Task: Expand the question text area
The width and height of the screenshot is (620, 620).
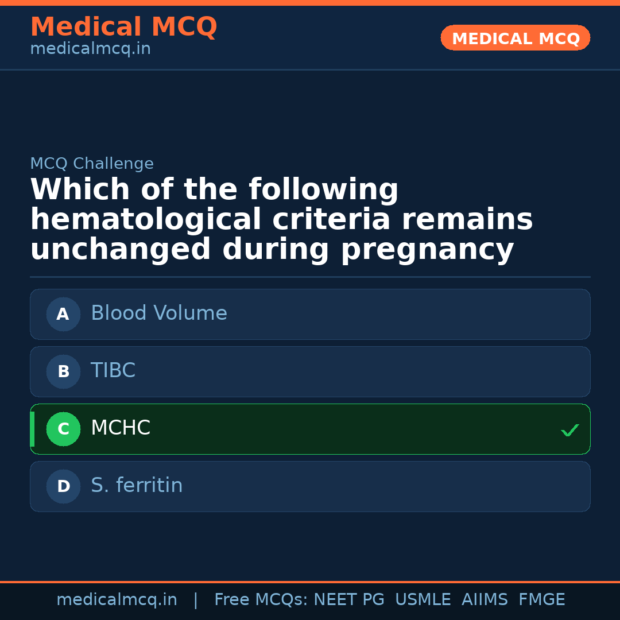Action: pos(281,219)
